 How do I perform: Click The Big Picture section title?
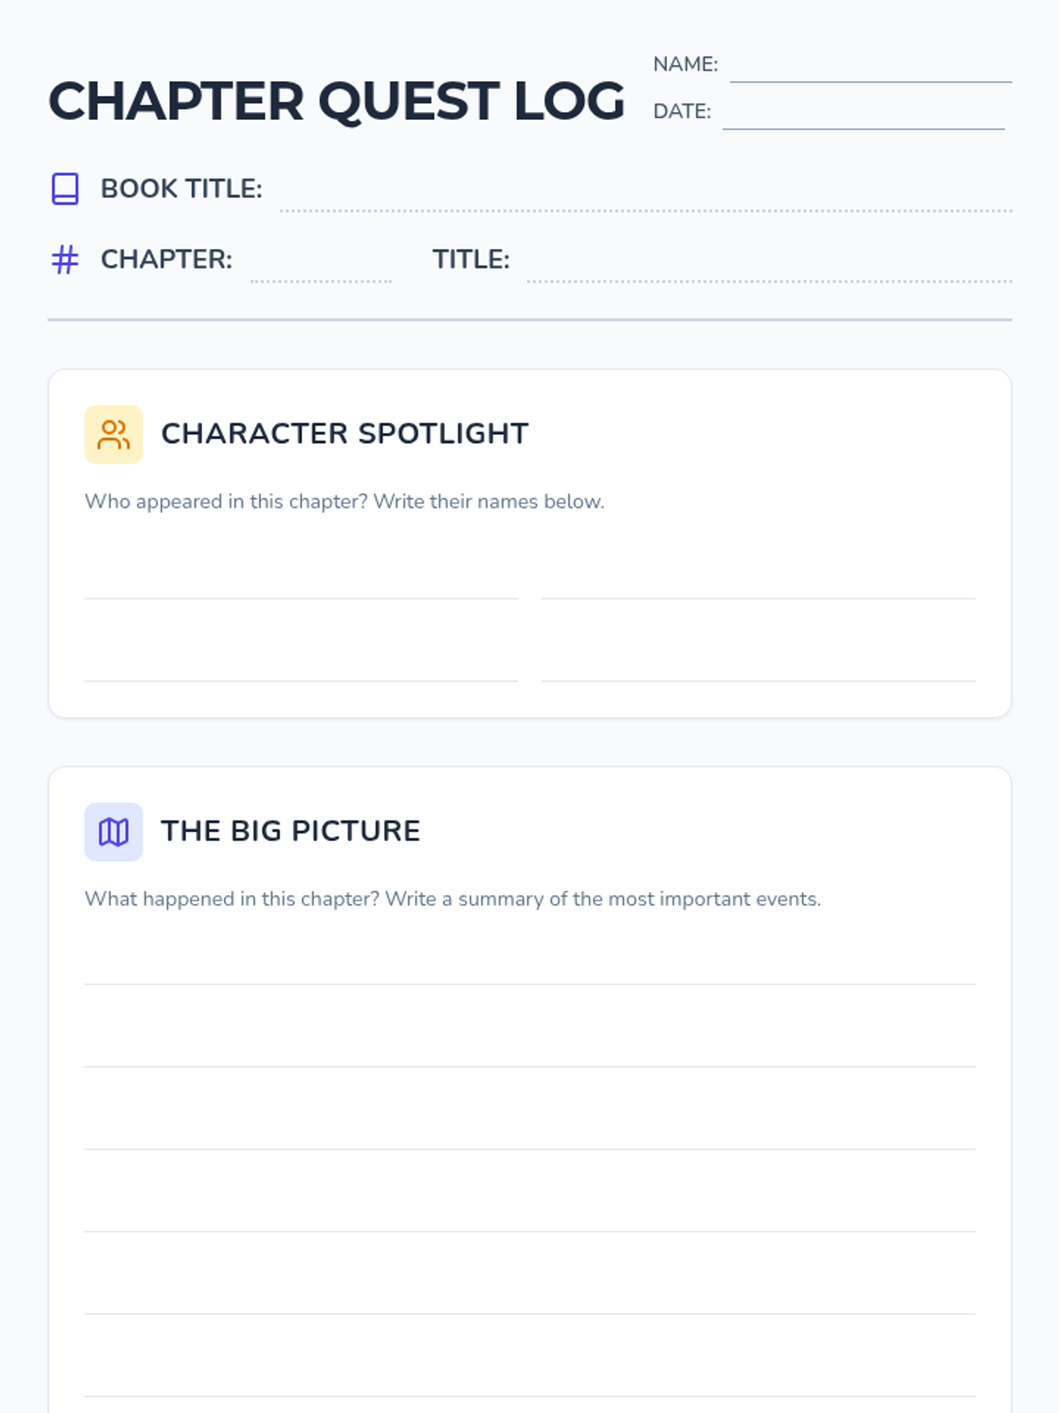(290, 831)
